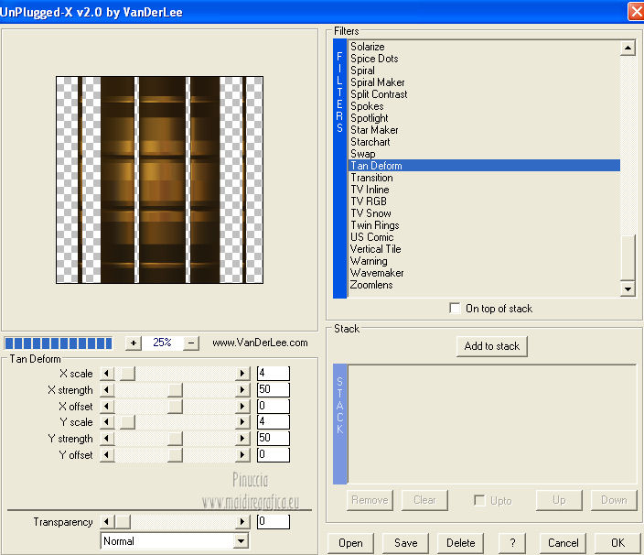
Task: Click the X scale slider thumb
Action: click(127, 374)
